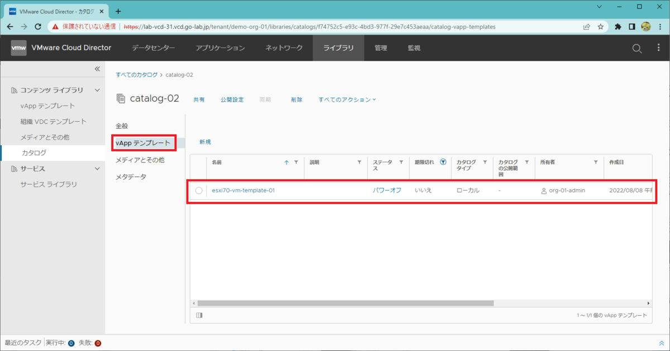Click the パワーオフ status cell

387,190
